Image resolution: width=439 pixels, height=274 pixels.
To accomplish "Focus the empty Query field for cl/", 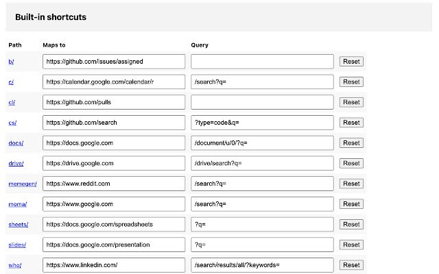I will click(x=262, y=102).
